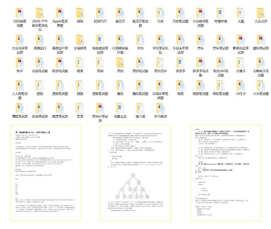Open the 聚美优品笔试题 folder
The image size is (271, 229).
pyautogui.click(x=241, y=40)
